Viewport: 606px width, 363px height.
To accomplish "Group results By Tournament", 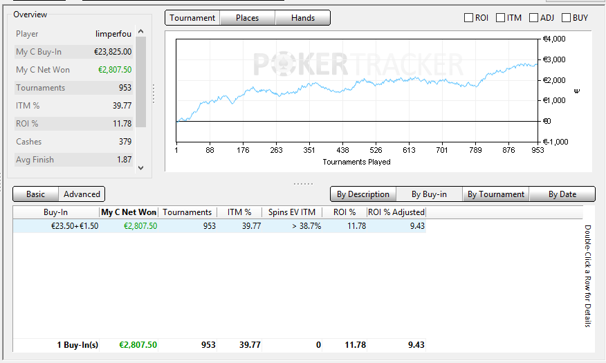I will [496, 194].
